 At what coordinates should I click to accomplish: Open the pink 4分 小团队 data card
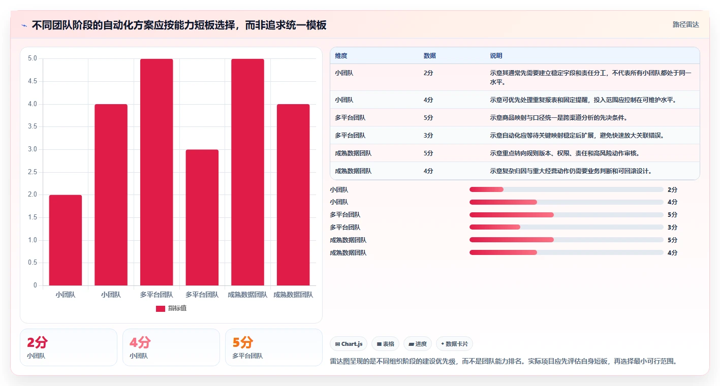171,347
